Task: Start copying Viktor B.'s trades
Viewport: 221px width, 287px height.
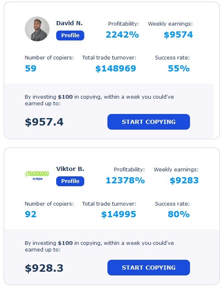Action: [x=148, y=268]
